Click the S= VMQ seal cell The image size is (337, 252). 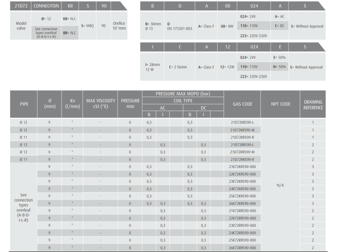[87, 26]
